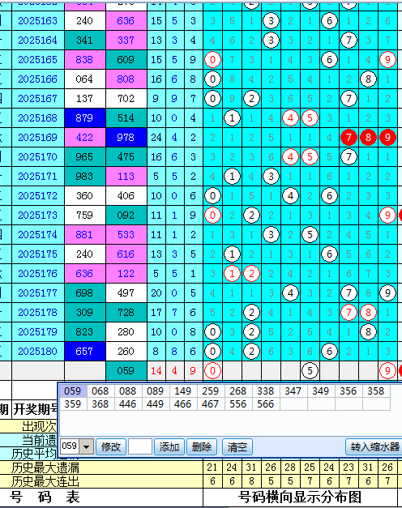Select number 566 in the candidate list
This screenshot has width=402, height=508.
(x=266, y=404)
